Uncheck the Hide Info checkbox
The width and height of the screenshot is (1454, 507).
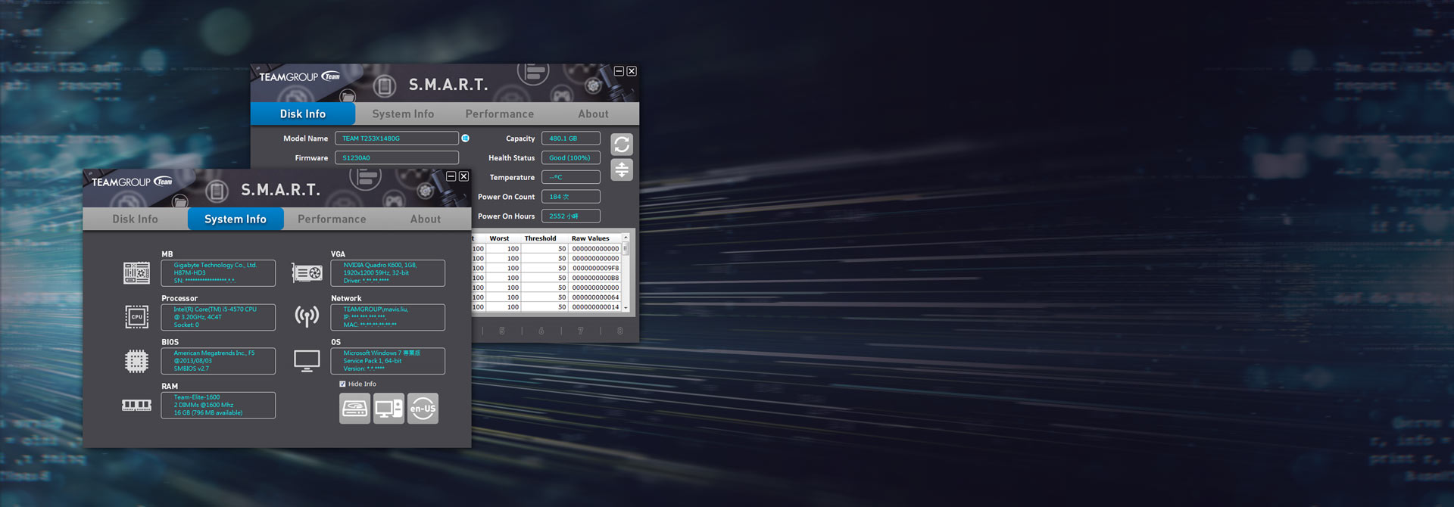342,384
